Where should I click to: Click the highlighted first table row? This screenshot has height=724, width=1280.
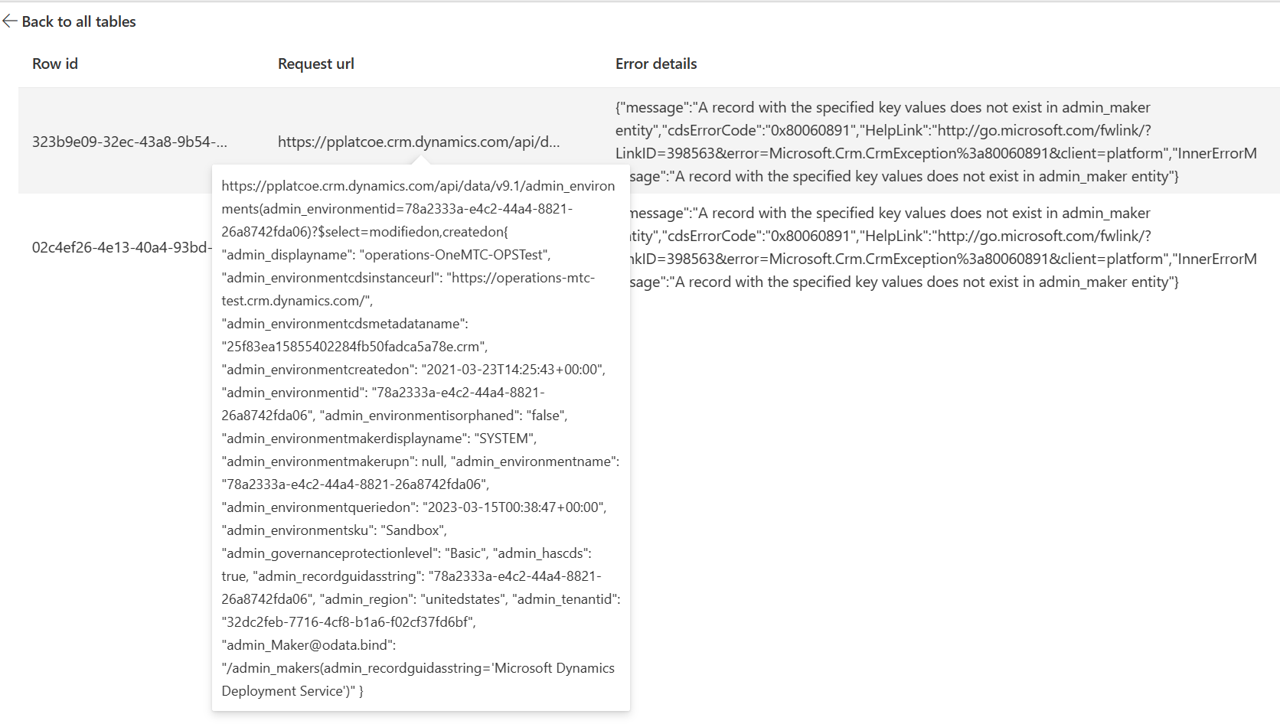pos(306,142)
